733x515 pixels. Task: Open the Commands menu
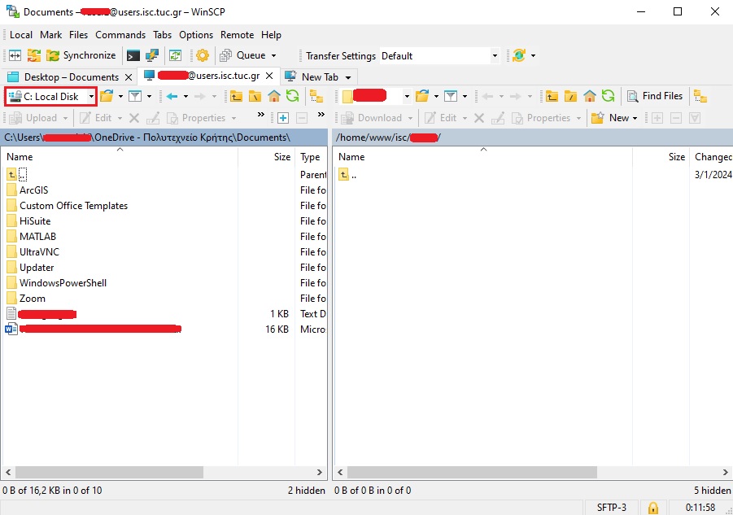120,35
